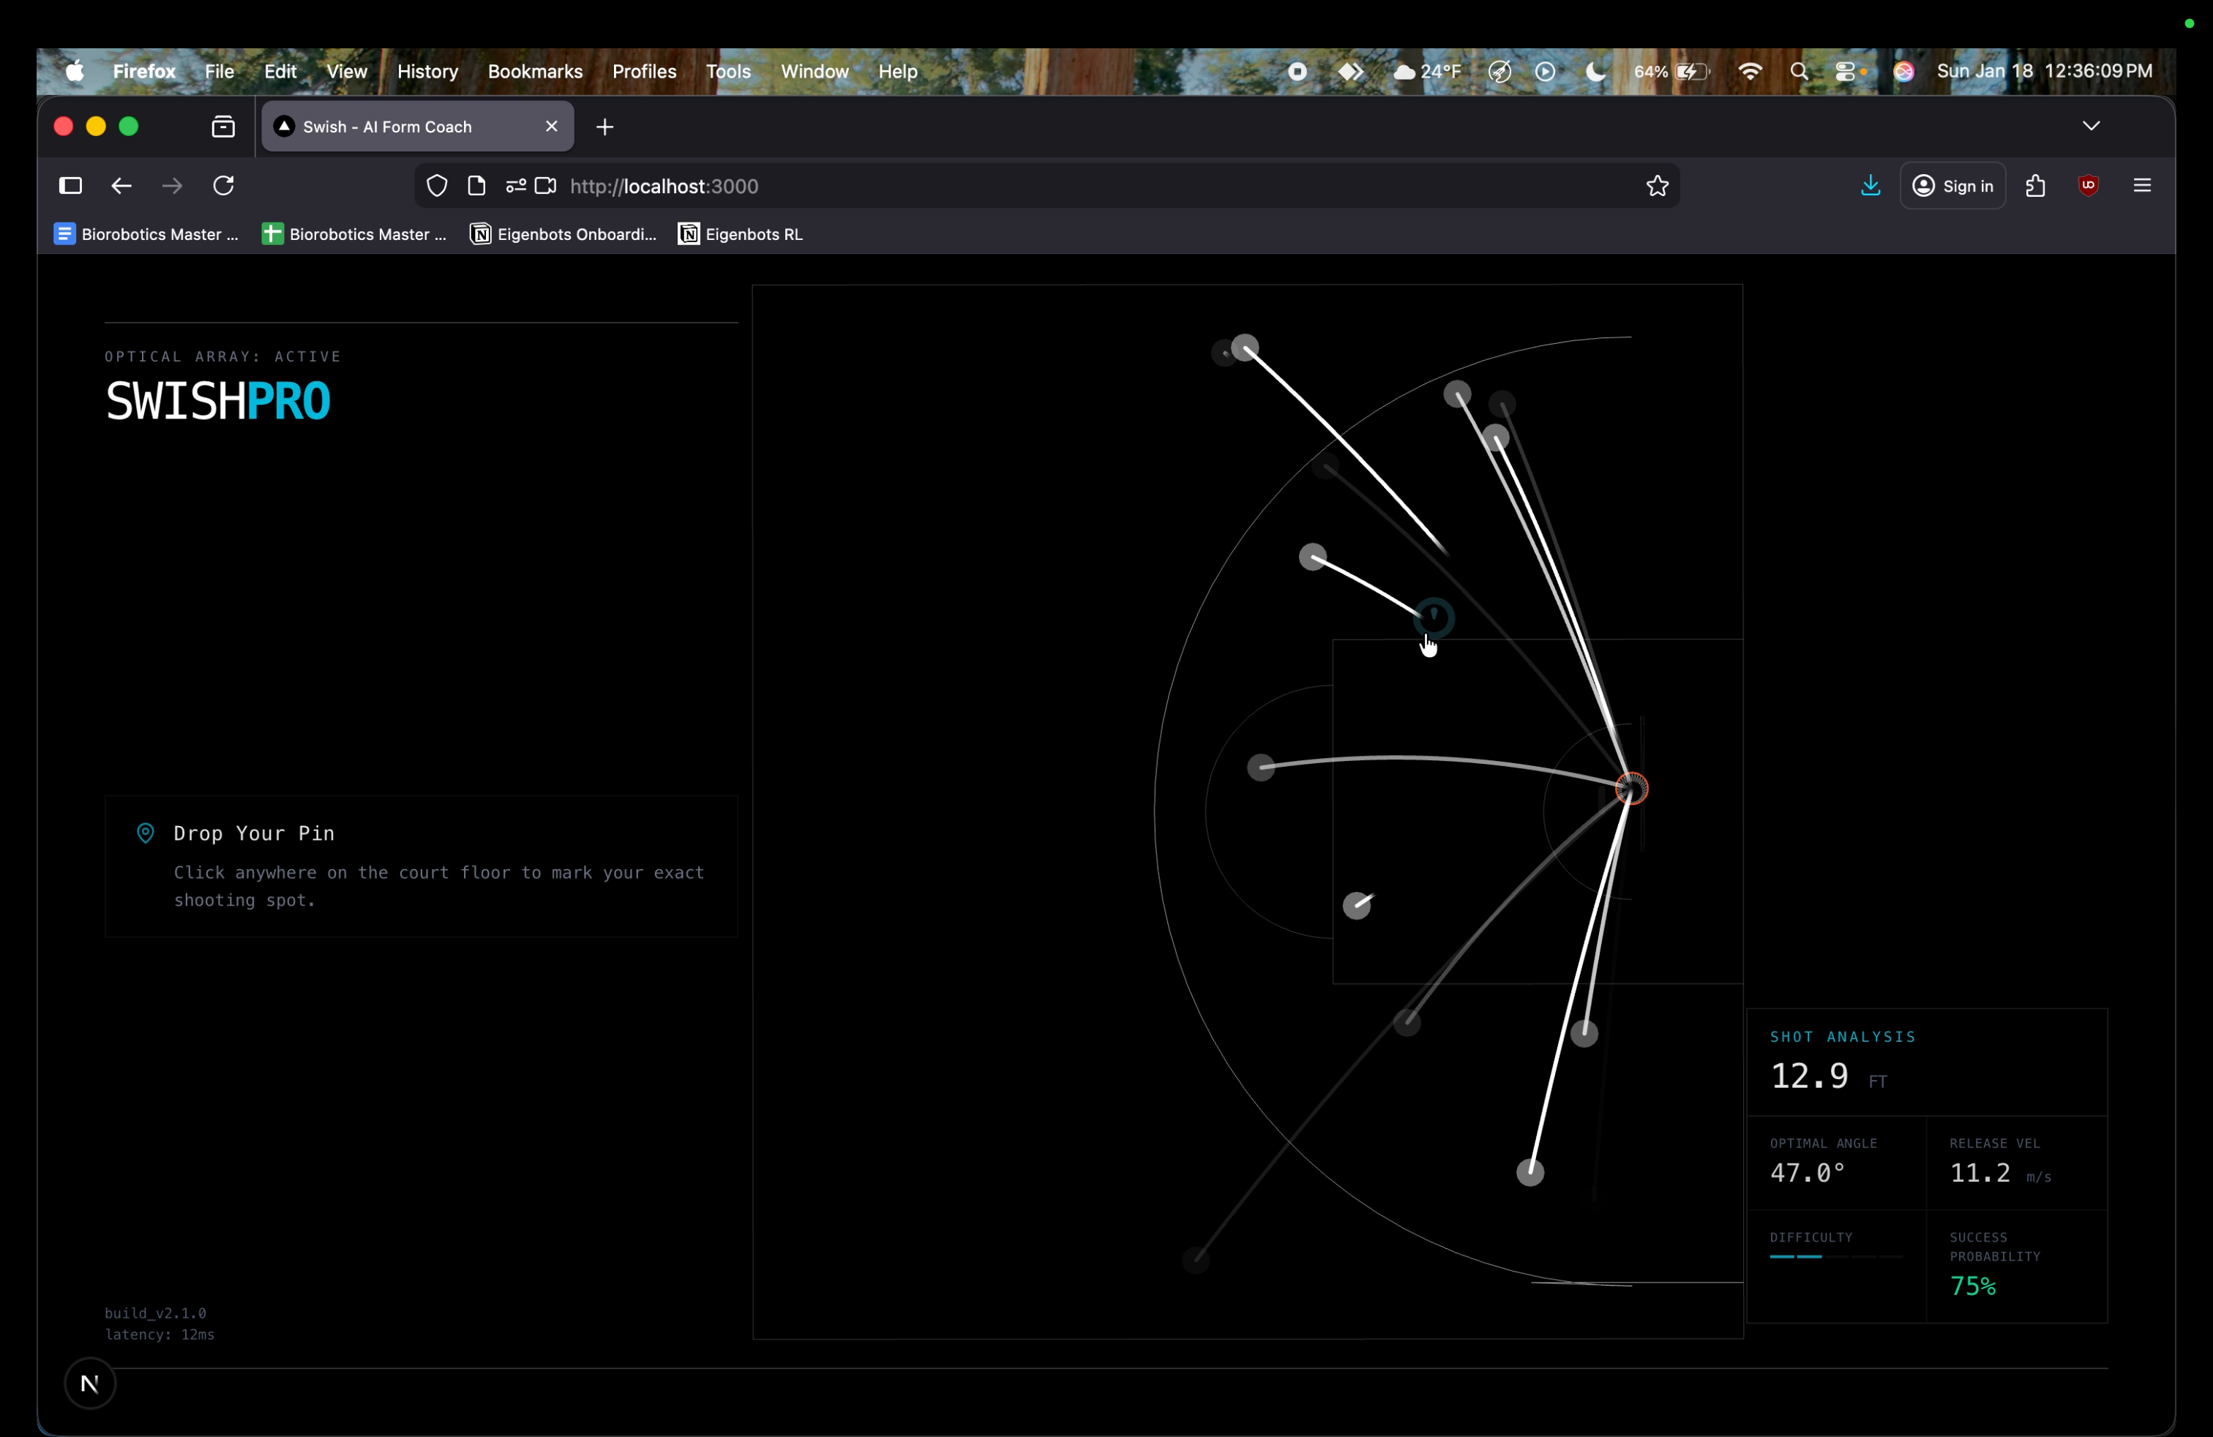This screenshot has height=1437, width=2213.
Task: Open macOS Control Center toggles
Action: (x=1846, y=72)
